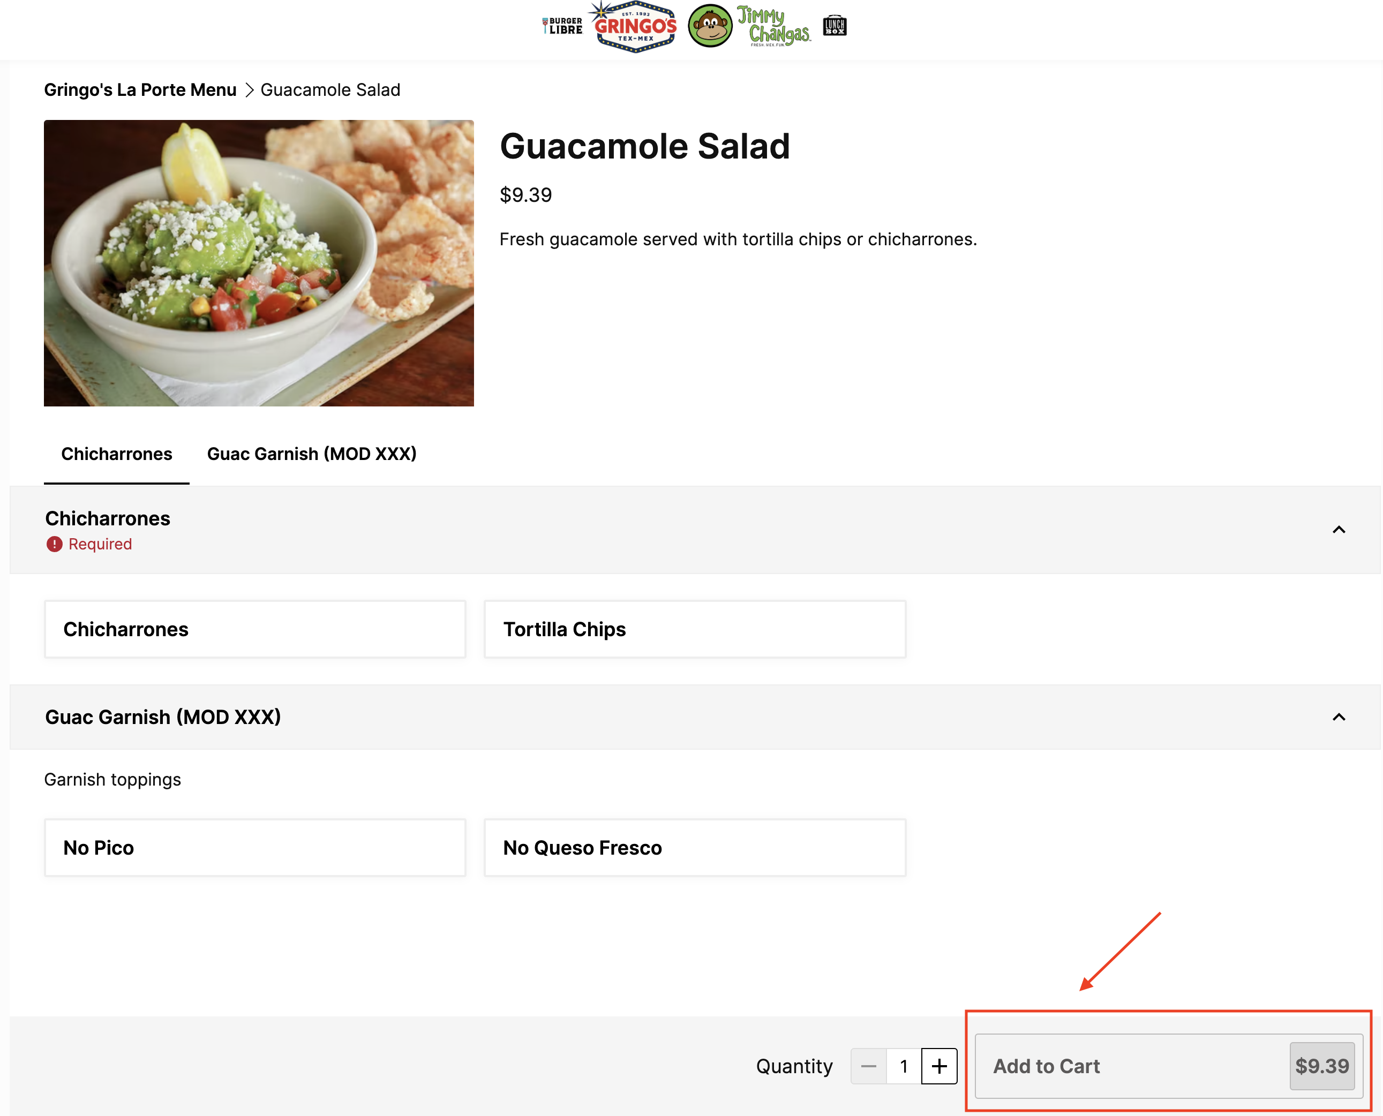Click the $9.39 price under title

[x=526, y=195]
